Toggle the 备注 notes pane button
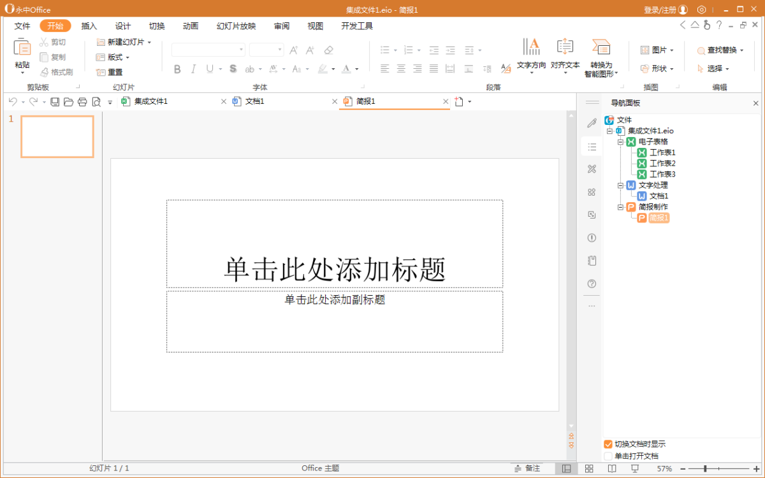This screenshot has width=765, height=478. click(x=527, y=468)
